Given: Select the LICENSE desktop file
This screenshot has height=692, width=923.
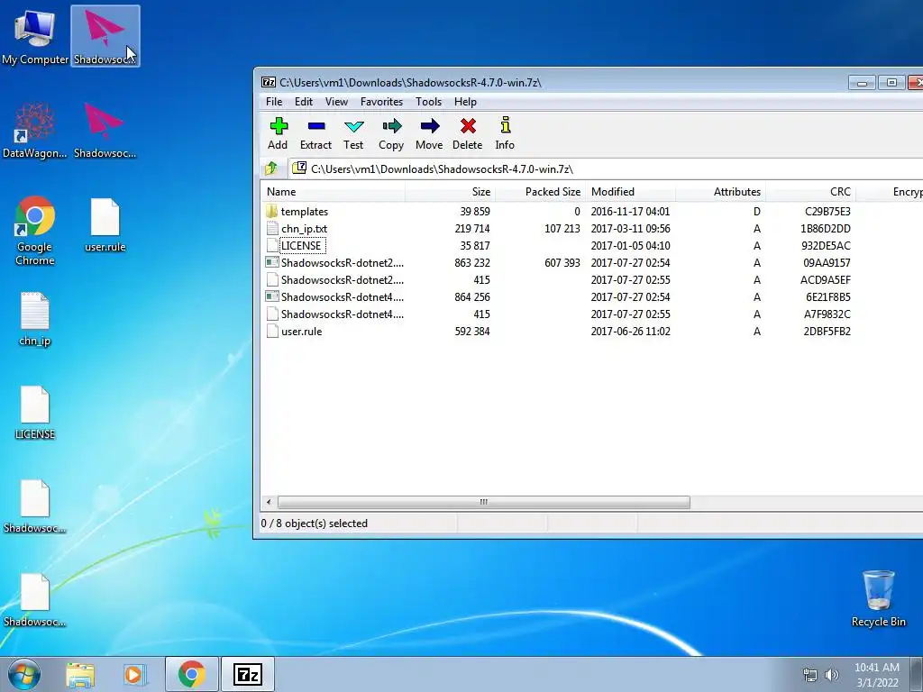Looking at the screenshot, I should point(35,413).
